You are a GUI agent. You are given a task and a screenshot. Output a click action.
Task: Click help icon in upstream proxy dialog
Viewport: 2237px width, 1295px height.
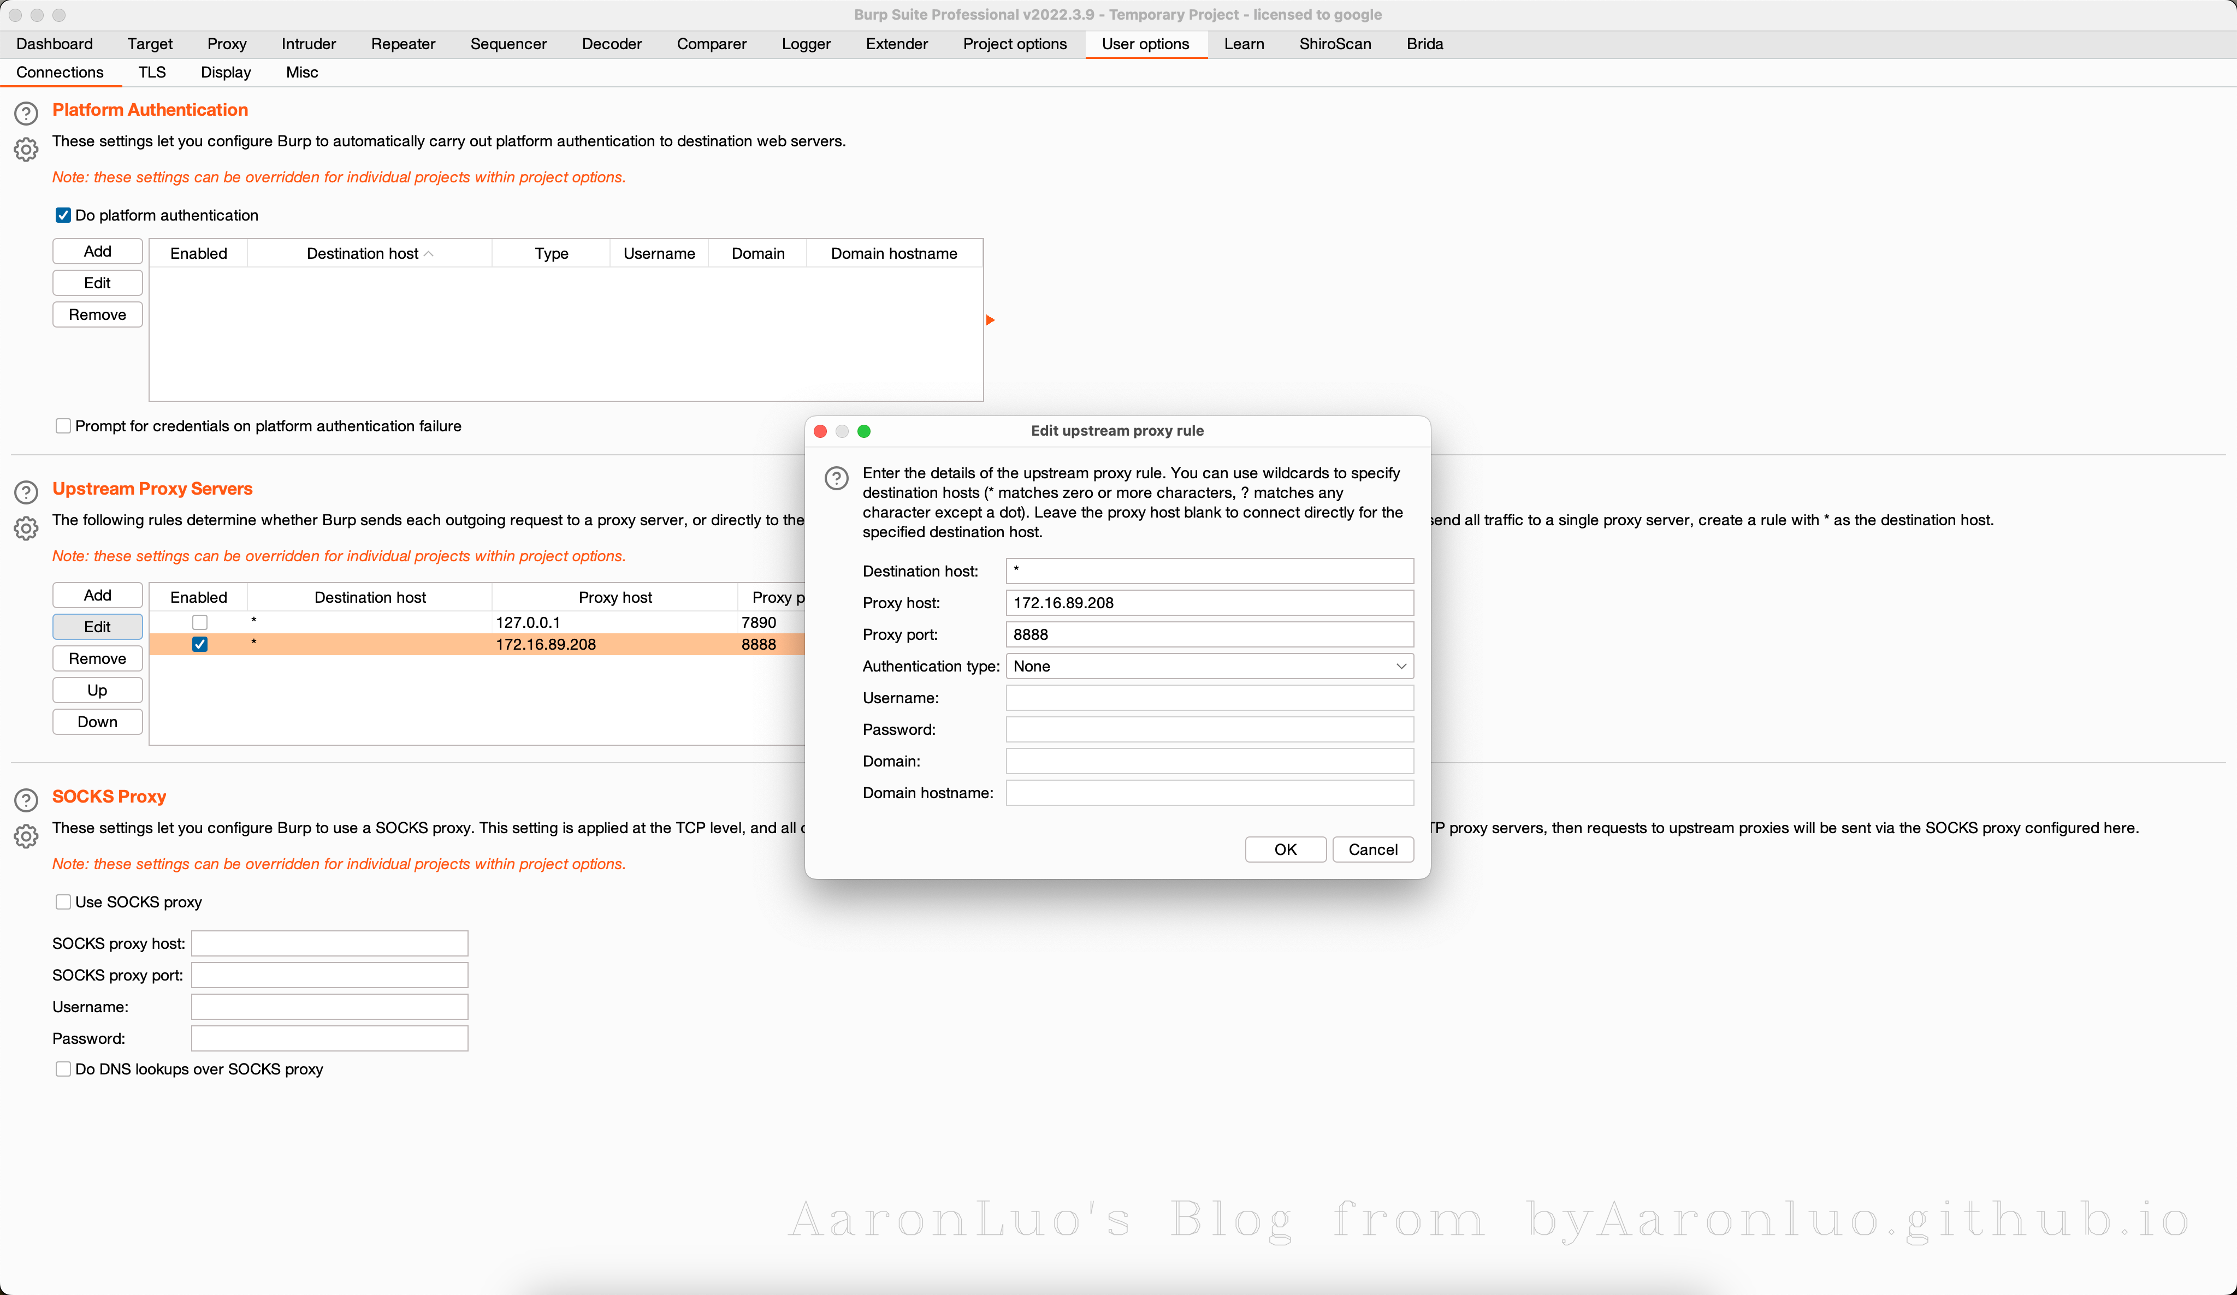tap(836, 478)
